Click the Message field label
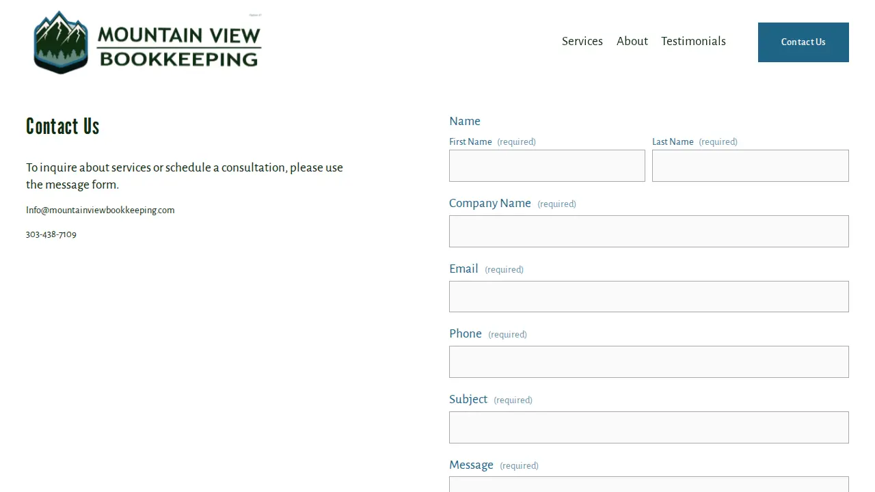The width and height of the screenshot is (875, 492). (471, 465)
